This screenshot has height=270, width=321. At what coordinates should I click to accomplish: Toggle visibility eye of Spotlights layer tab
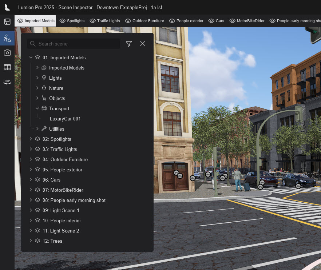pos(62,21)
